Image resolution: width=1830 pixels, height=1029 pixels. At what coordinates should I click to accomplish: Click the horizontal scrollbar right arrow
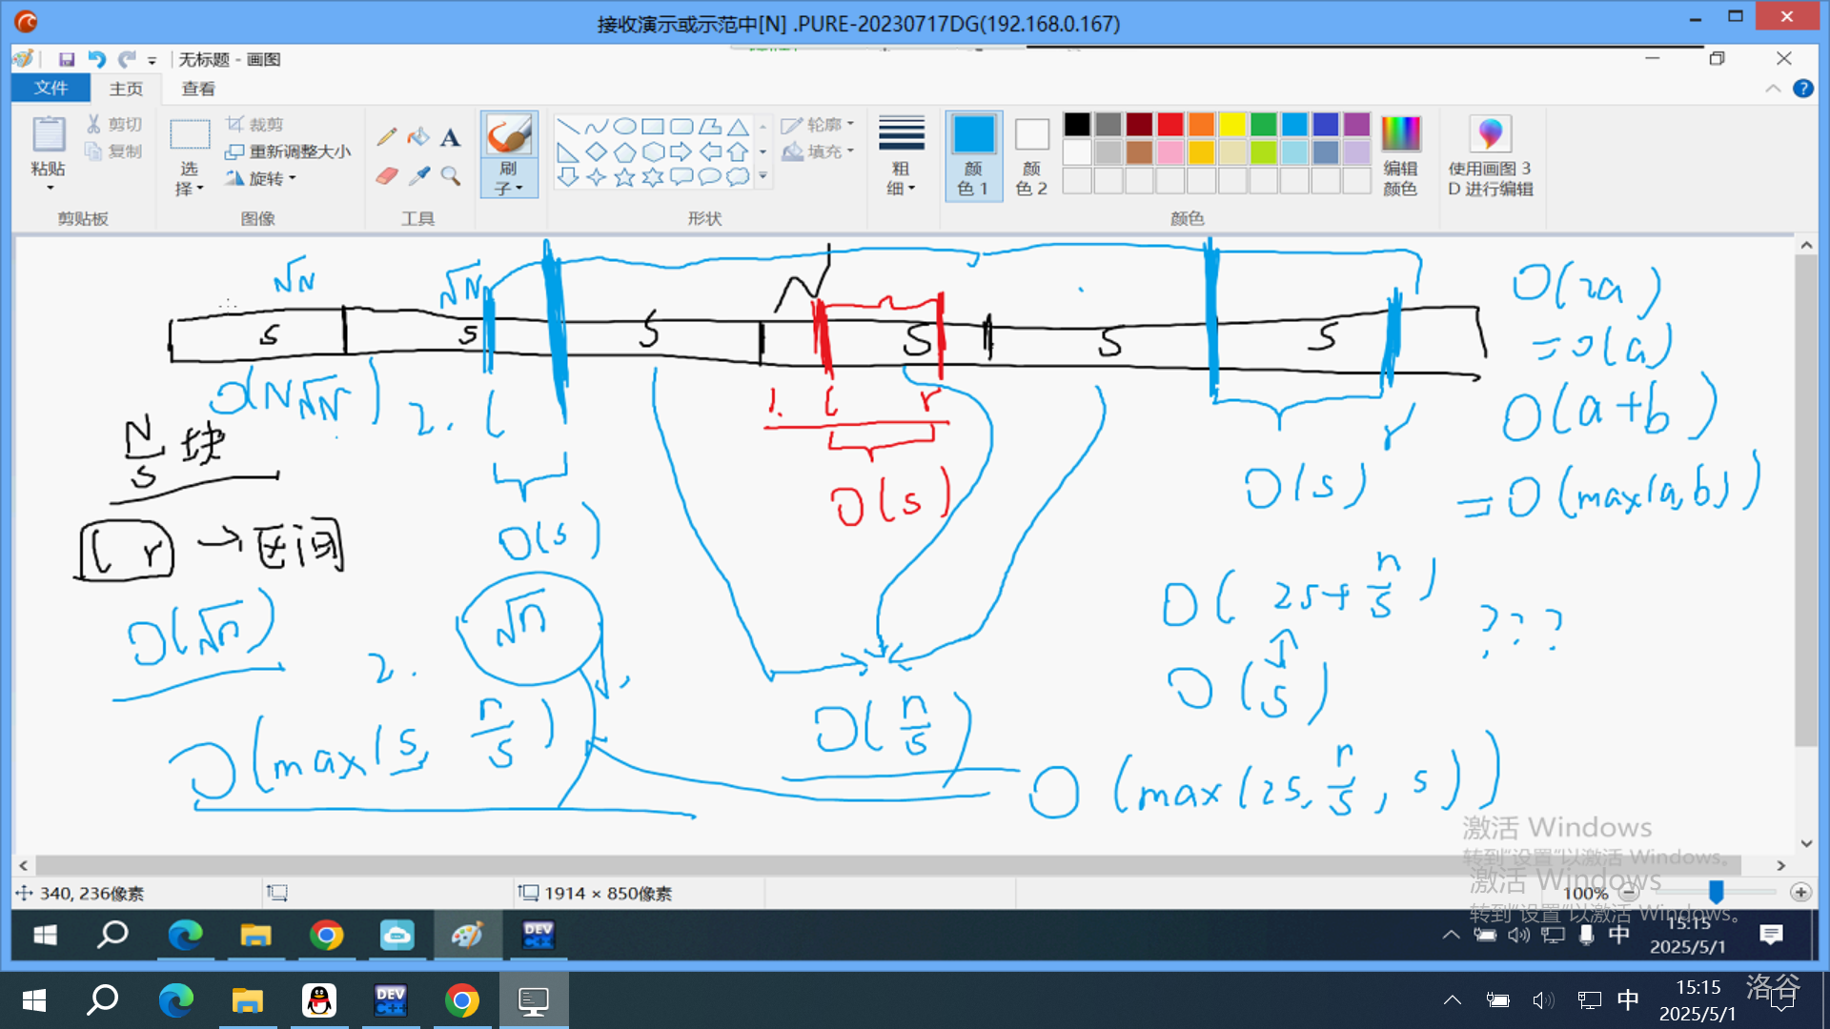pyautogui.click(x=1781, y=866)
